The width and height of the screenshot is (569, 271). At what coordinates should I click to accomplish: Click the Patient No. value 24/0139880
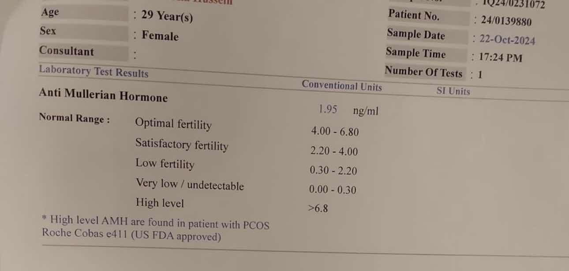point(506,21)
